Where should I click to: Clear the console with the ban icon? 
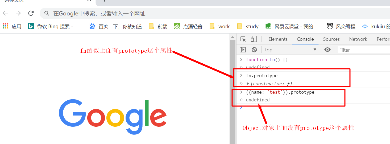[254, 50]
